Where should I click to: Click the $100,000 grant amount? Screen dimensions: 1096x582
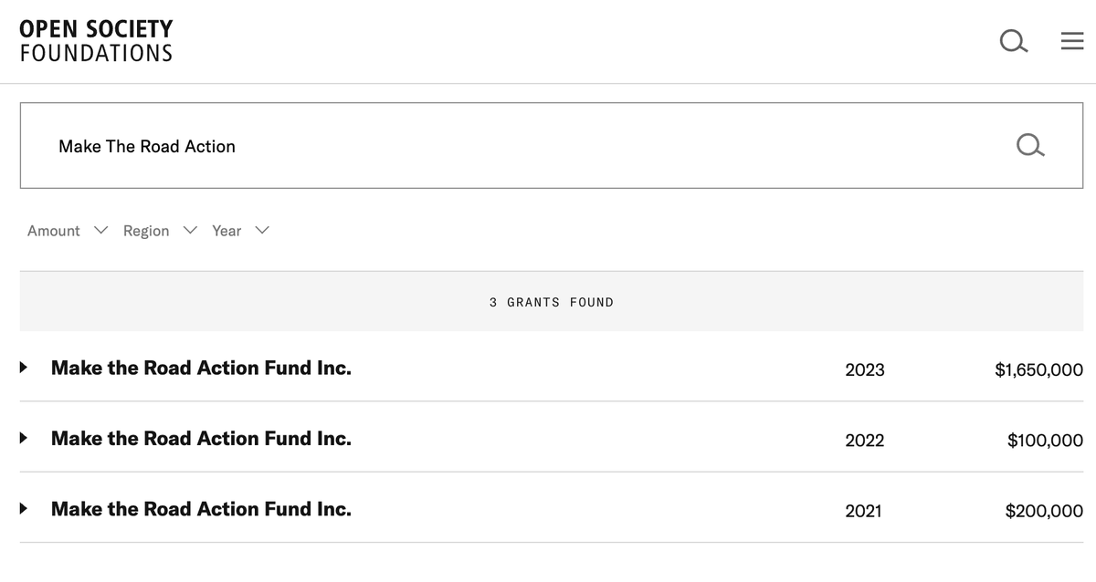click(x=1045, y=440)
